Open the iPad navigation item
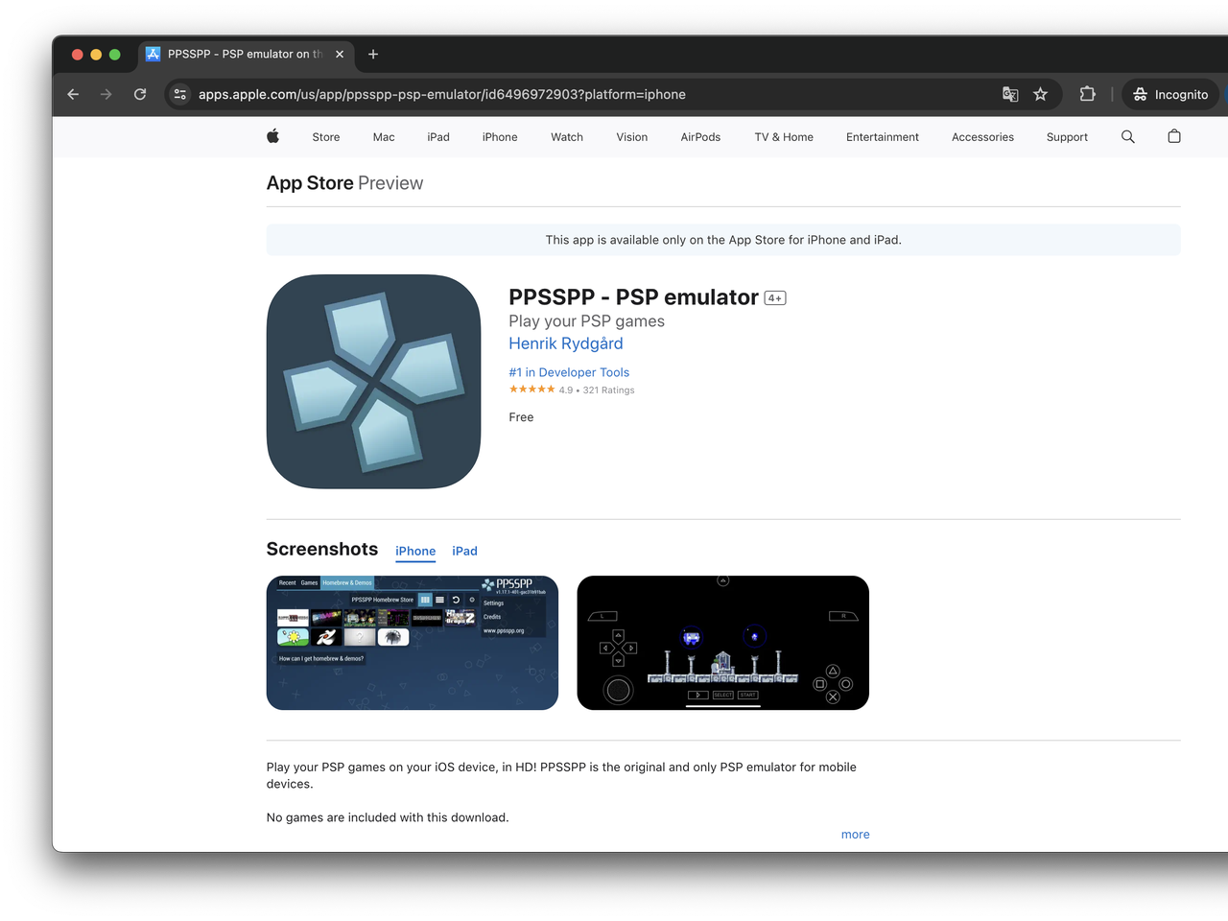The width and height of the screenshot is (1228, 921). click(x=438, y=137)
